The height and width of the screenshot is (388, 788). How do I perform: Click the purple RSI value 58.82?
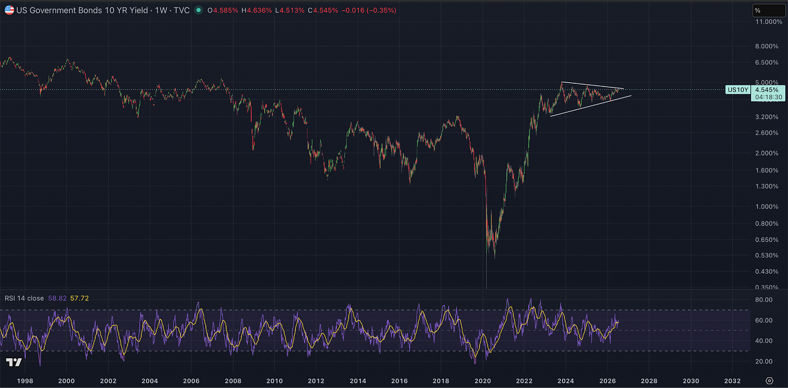pyautogui.click(x=58, y=298)
